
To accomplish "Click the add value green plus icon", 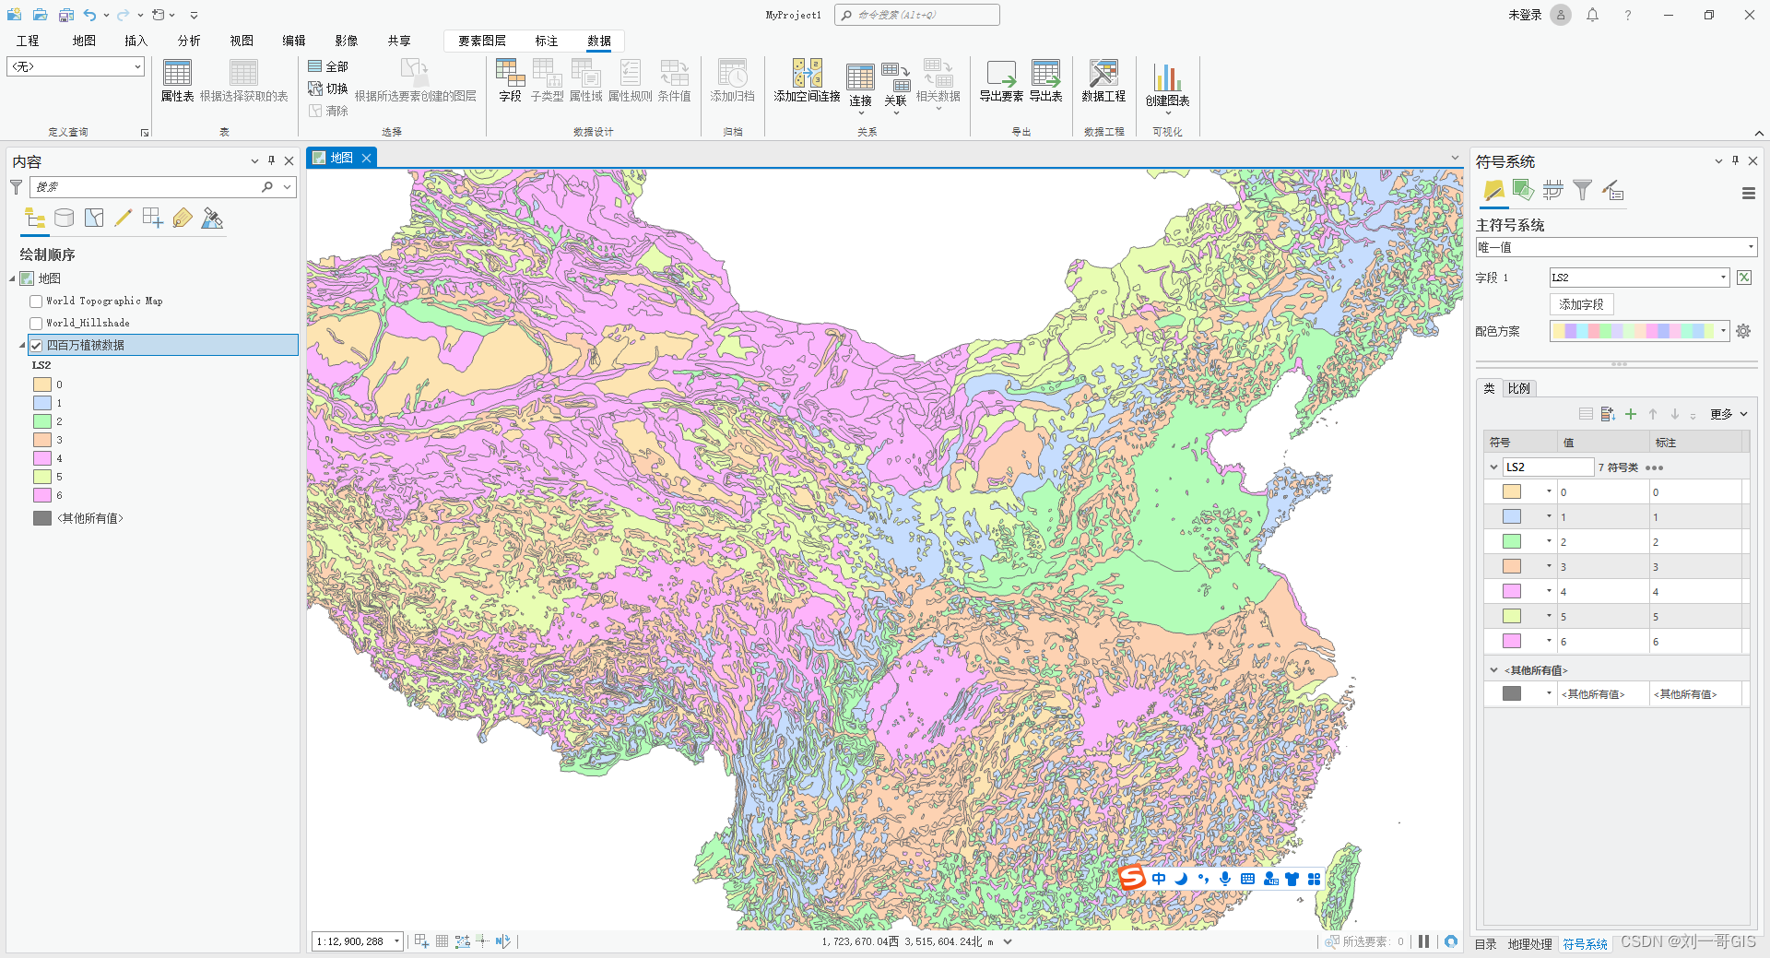I will pyautogui.click(x=1631, y=414).
